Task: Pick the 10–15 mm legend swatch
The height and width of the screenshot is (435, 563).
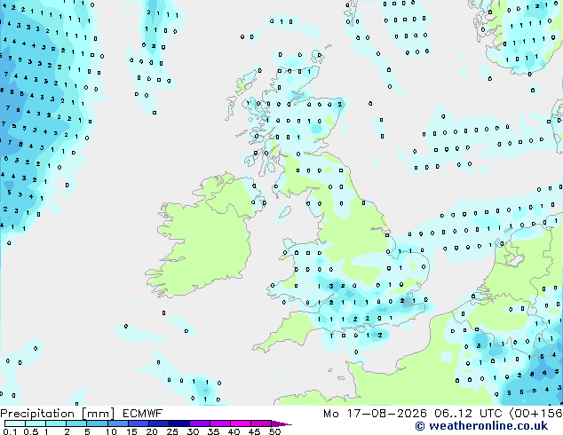Action: coord(118,423)
